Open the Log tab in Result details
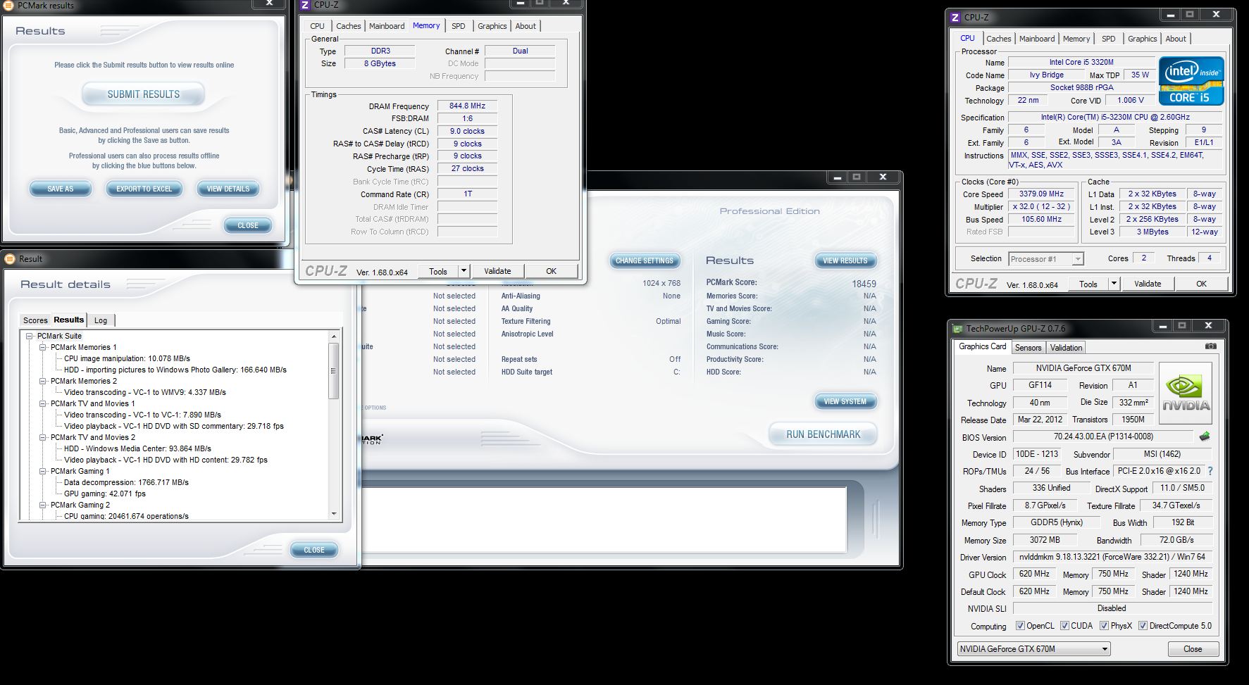 (101, 320)
